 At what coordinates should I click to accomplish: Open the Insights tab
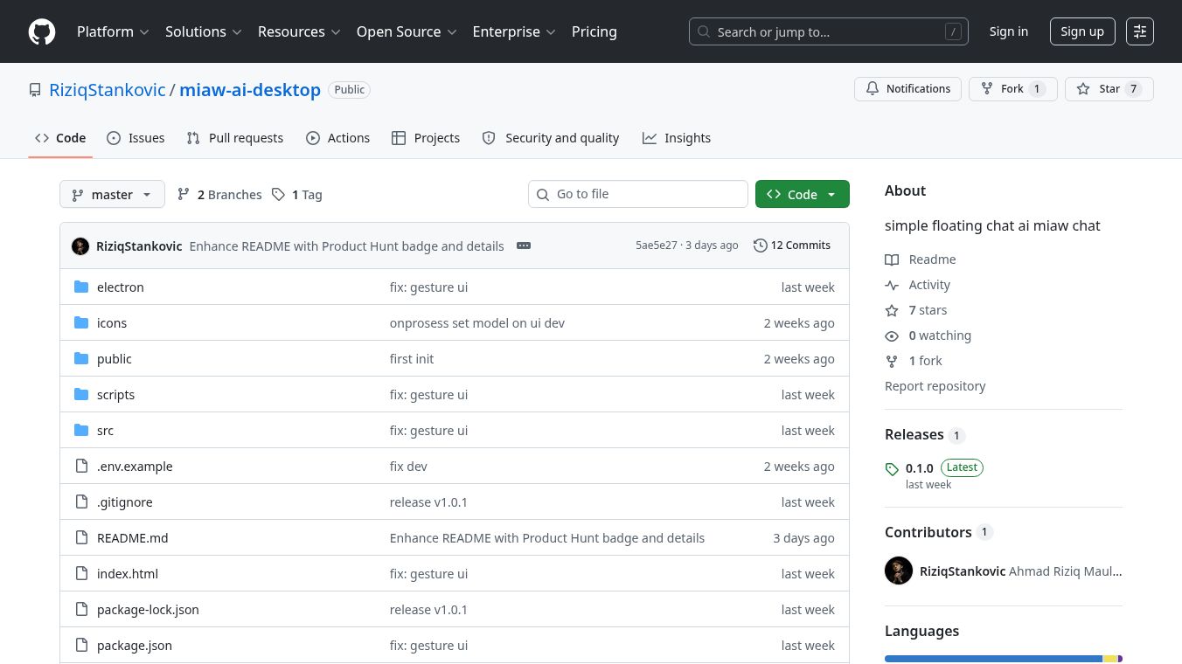pyautogui.click(x=677, y=138)
